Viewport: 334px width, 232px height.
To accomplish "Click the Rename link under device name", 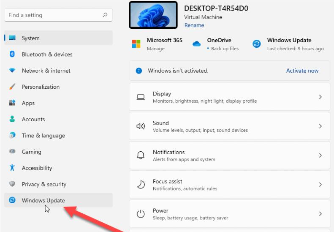I will coord(194,25).
